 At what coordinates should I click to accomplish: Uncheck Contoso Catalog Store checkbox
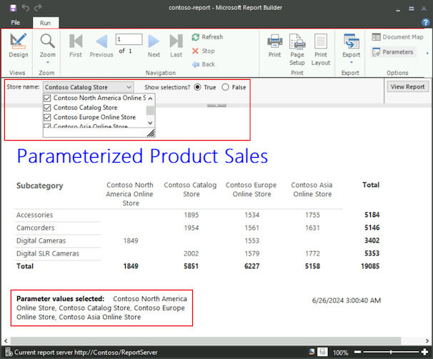tap(48, 108)
